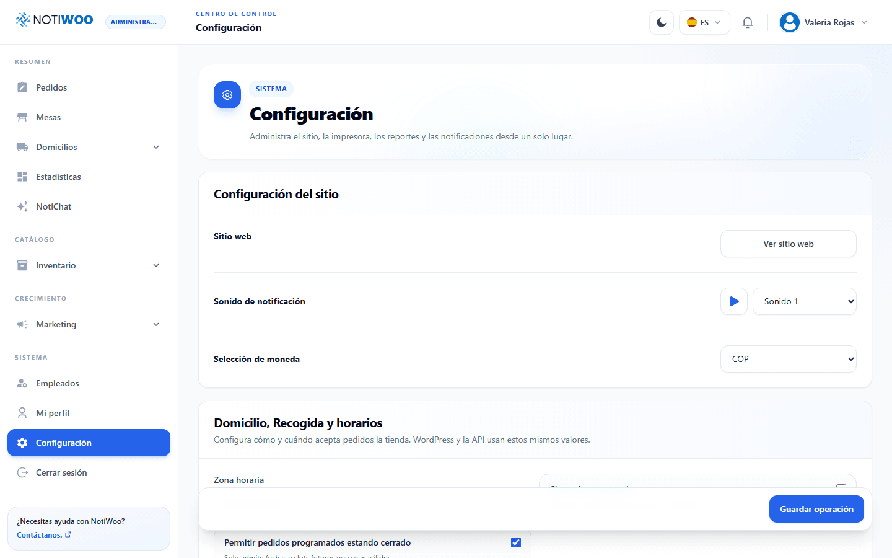892x558 pixels.
Task: Click the Cerrar sesión logout icon
Action: [x=22, y=472]
